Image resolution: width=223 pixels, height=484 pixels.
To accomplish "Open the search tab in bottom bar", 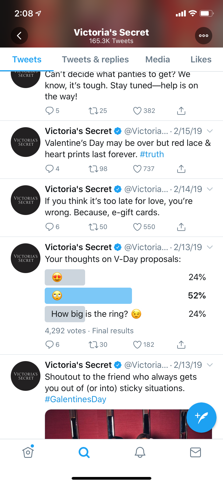I will (84, 452).
